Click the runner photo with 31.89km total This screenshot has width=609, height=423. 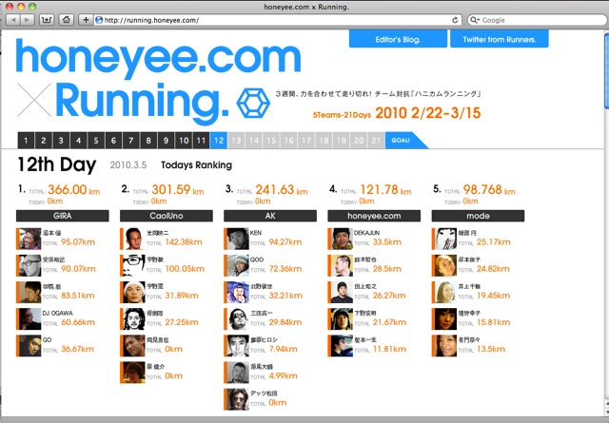pyautogui.click(x=133, y=292)
